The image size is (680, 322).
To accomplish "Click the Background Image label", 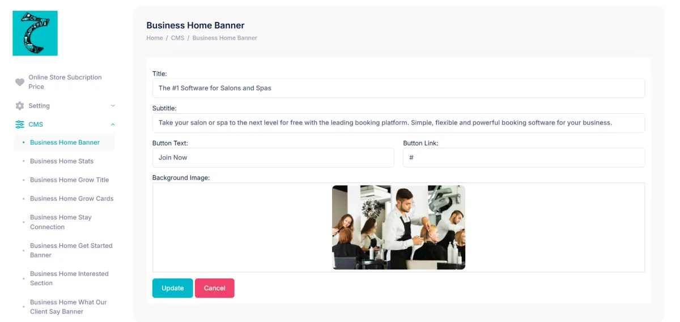I will tap(181, 178).
